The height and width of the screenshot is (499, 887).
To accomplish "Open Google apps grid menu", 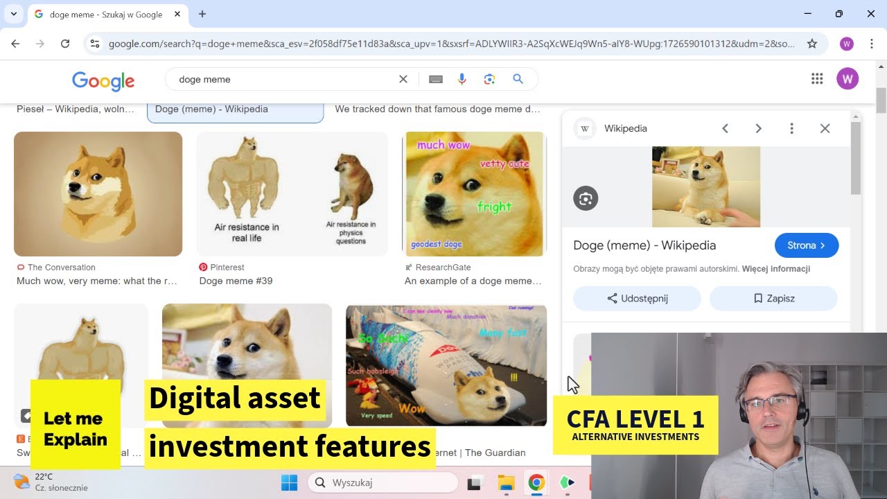I will pyautogui.click(x=817, y=79).
